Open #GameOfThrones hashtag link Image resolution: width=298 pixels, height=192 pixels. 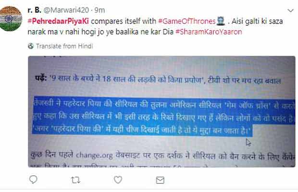coord(187,21)
